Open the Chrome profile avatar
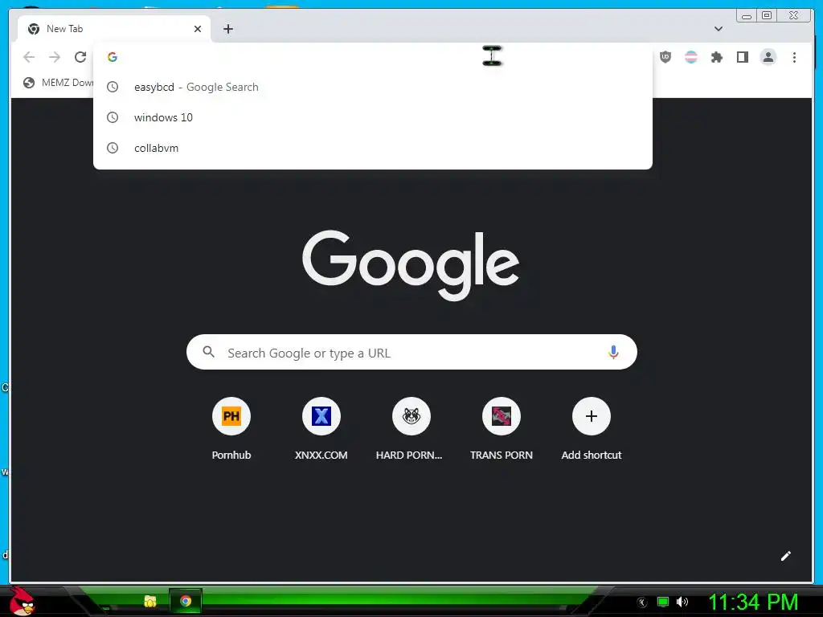 point(768,57)
